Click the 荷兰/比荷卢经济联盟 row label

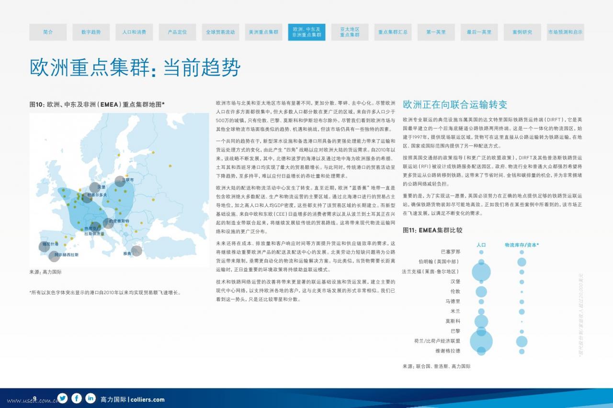437,341
